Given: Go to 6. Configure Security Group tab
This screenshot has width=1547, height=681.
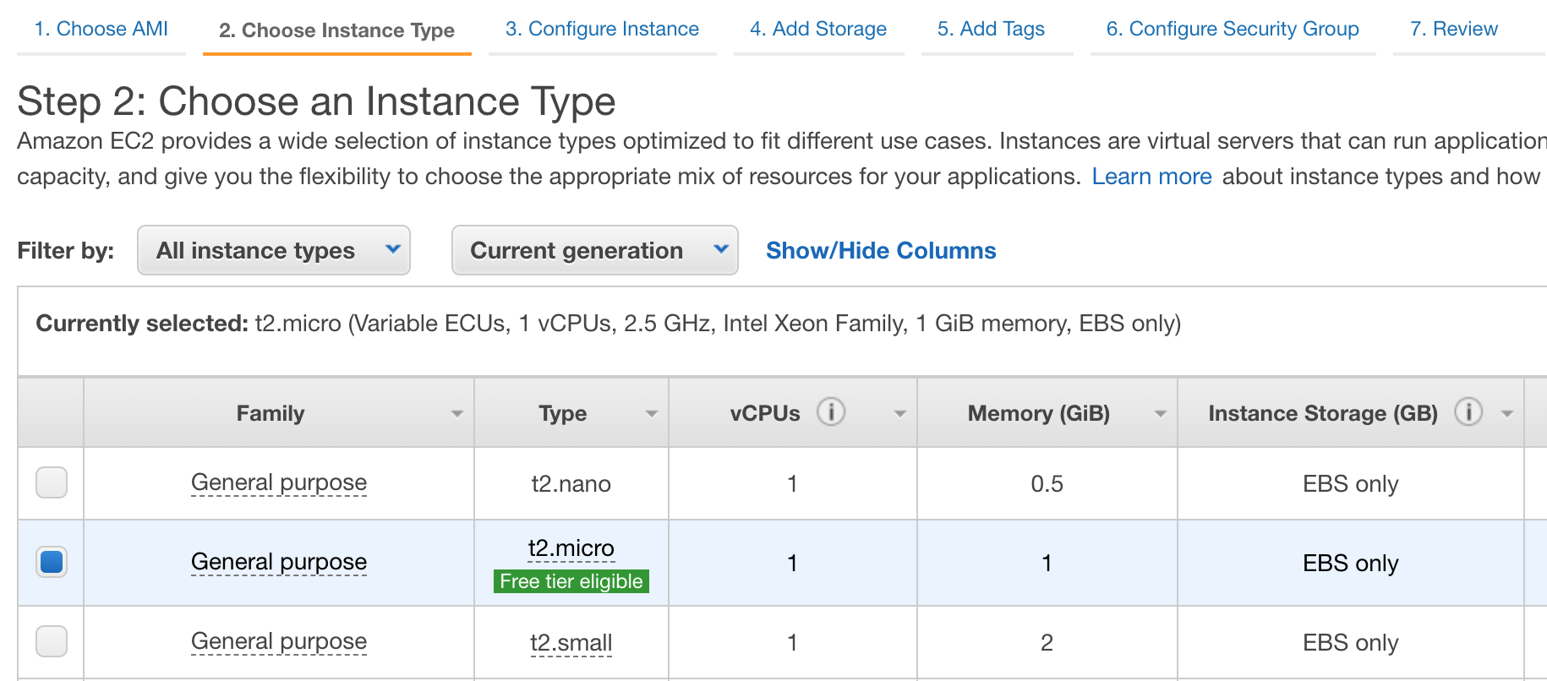Looking at the screenshot, I should (x=1233, y=29).
